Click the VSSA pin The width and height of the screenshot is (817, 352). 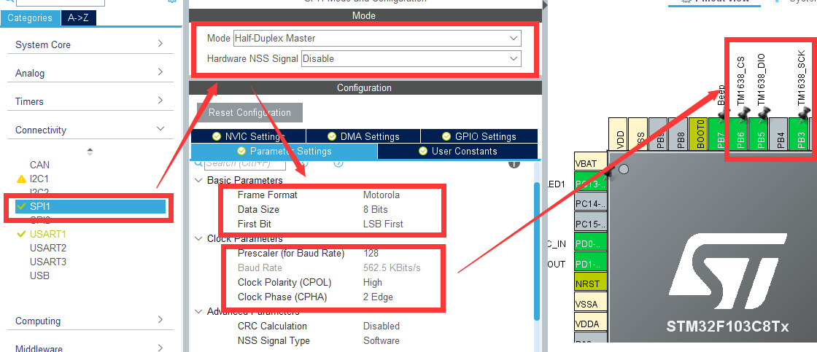[x=590, y=303]
